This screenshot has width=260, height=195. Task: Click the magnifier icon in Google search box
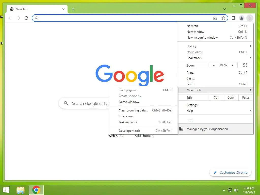click(x=66, y=103)
